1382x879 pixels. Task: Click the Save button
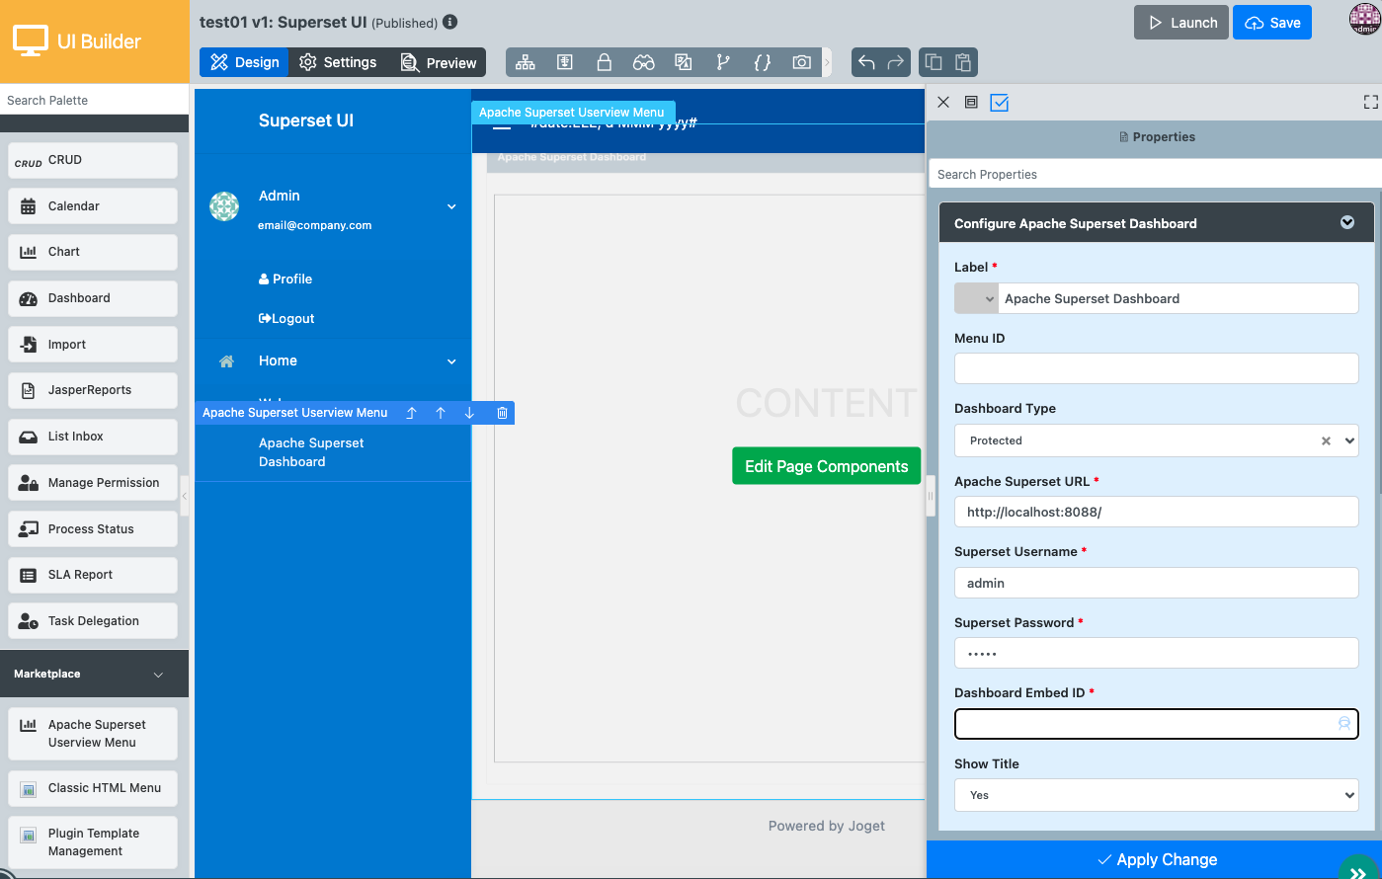(1272, 23)
